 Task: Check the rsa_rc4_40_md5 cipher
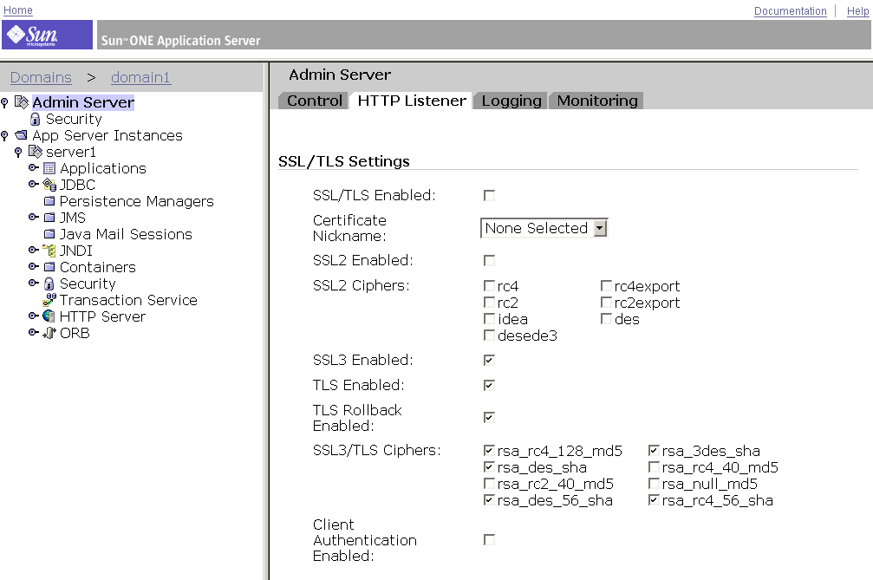[655, 467]
